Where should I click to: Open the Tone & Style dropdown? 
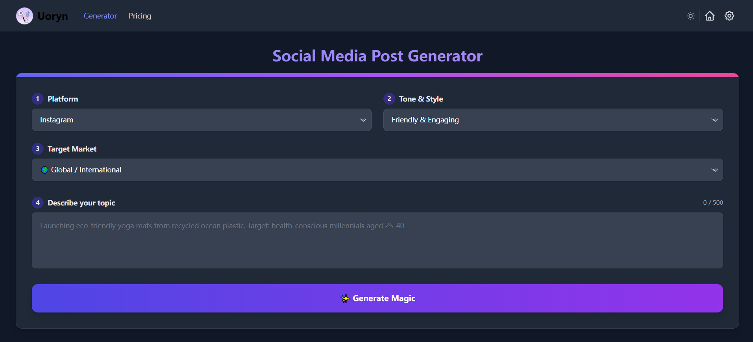click(552, 120)
